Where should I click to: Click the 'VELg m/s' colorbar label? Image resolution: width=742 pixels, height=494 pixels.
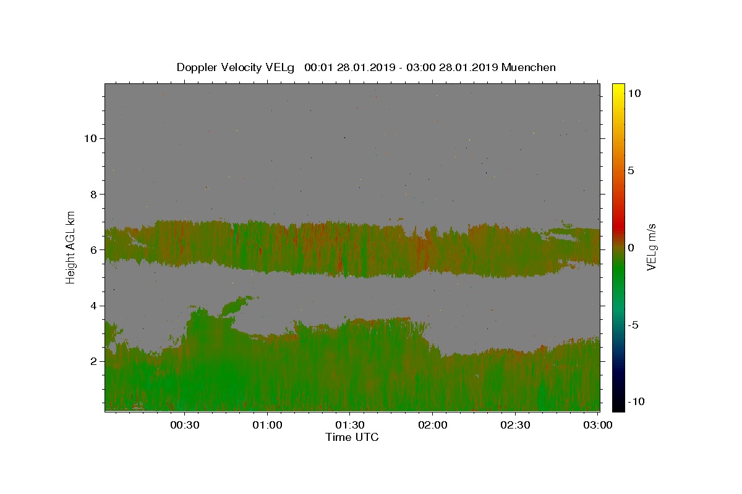pyautogui.click(x=651, y=248)
